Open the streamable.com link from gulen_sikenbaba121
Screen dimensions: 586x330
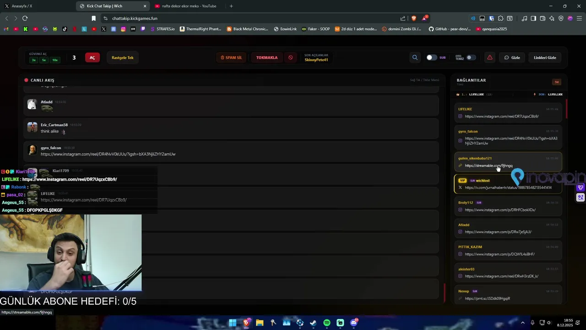(x=488, y=166)
